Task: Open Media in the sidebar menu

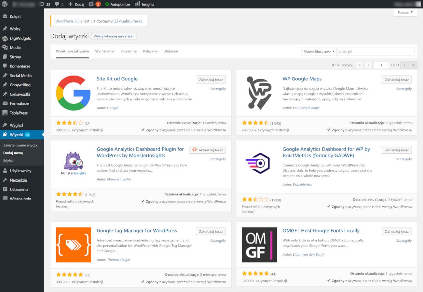Action: click(15, 47)
